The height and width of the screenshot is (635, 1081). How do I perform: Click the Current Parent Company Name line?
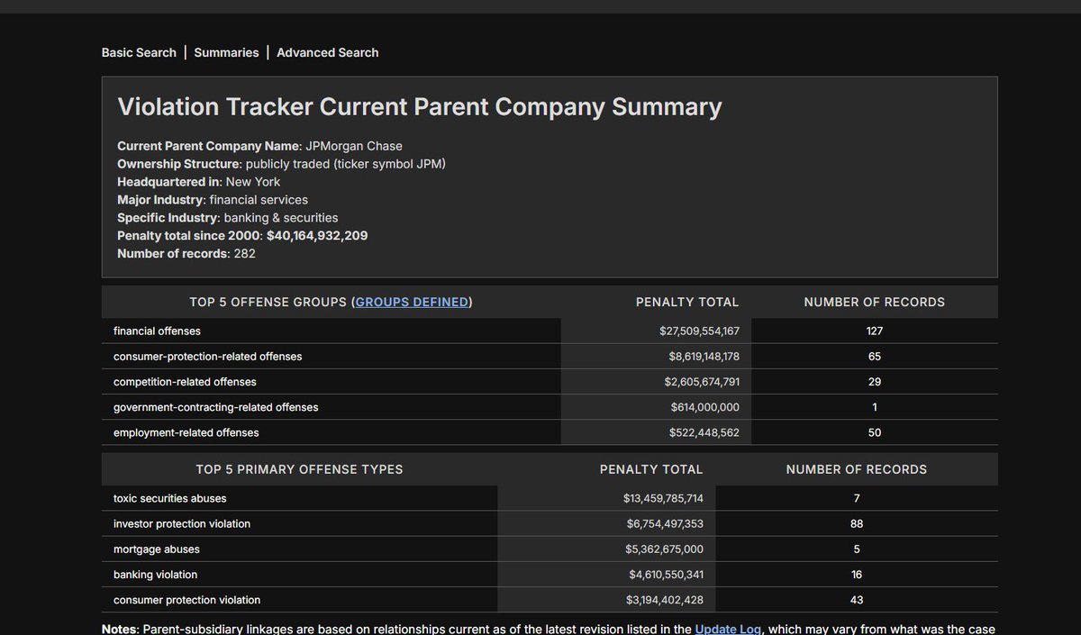tap(260, 146)
